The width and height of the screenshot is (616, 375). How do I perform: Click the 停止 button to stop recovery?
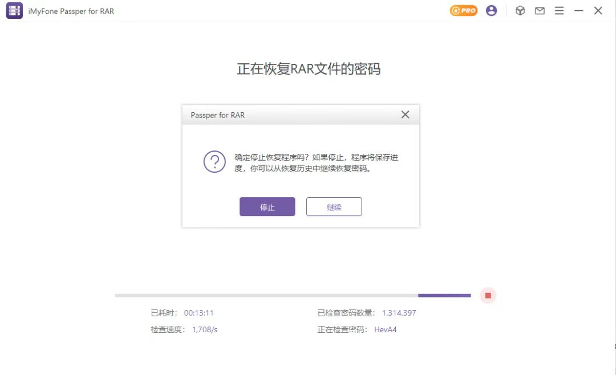coord(267,206)
